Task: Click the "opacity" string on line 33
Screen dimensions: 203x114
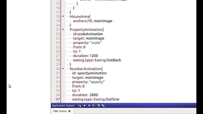Action: click(97, 82)
